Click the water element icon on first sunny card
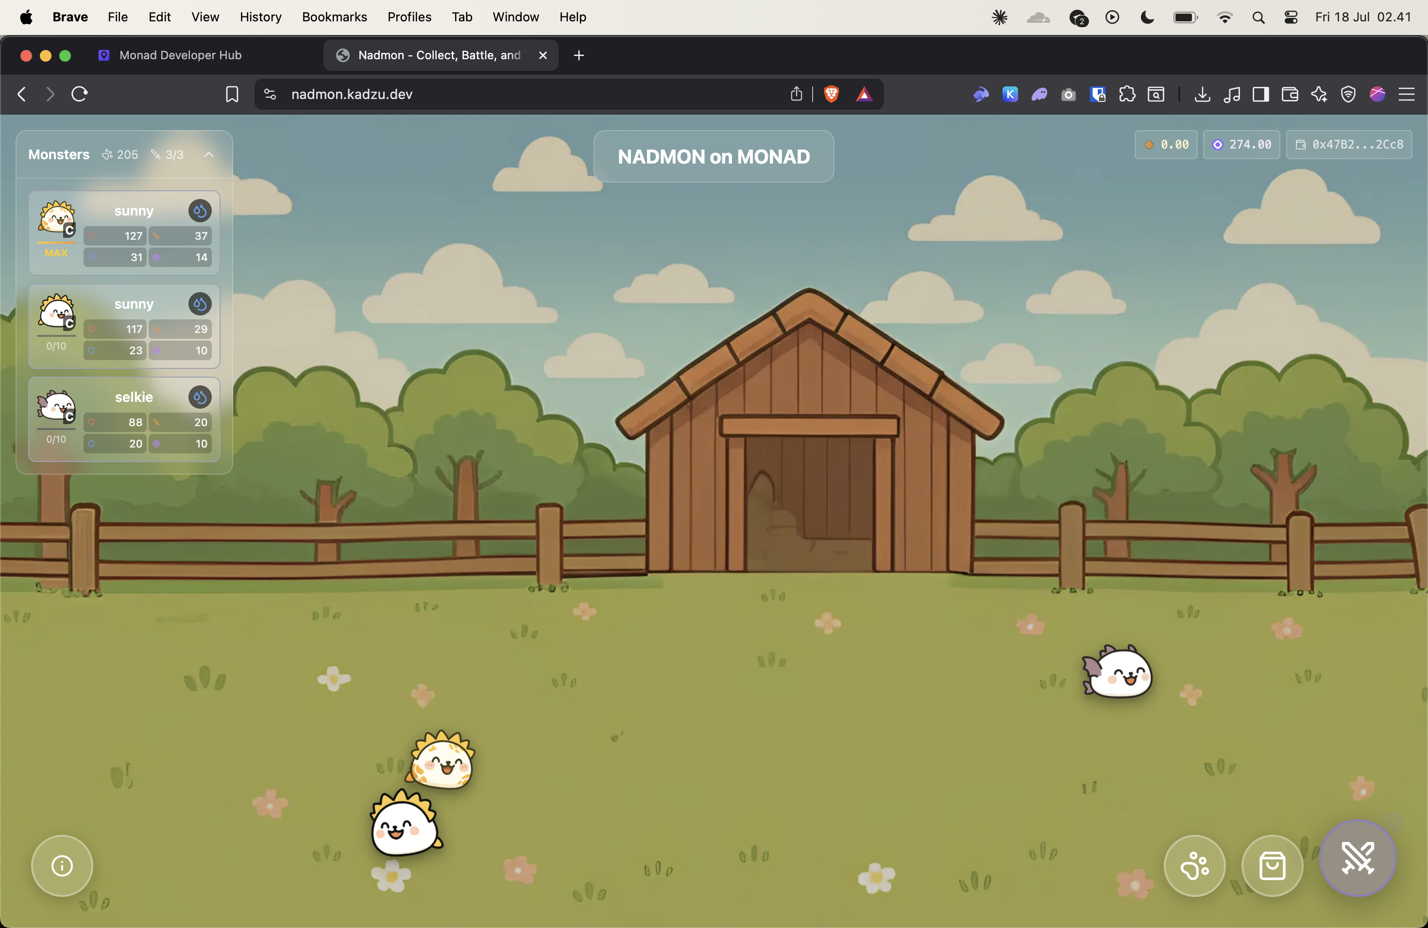The height and width of the screenshot is (928, 1428). (200, 211)
